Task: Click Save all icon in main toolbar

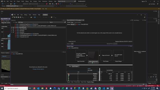Action: [14, 4]
